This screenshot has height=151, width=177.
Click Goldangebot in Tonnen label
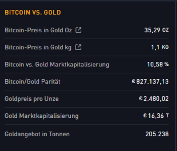37,134
